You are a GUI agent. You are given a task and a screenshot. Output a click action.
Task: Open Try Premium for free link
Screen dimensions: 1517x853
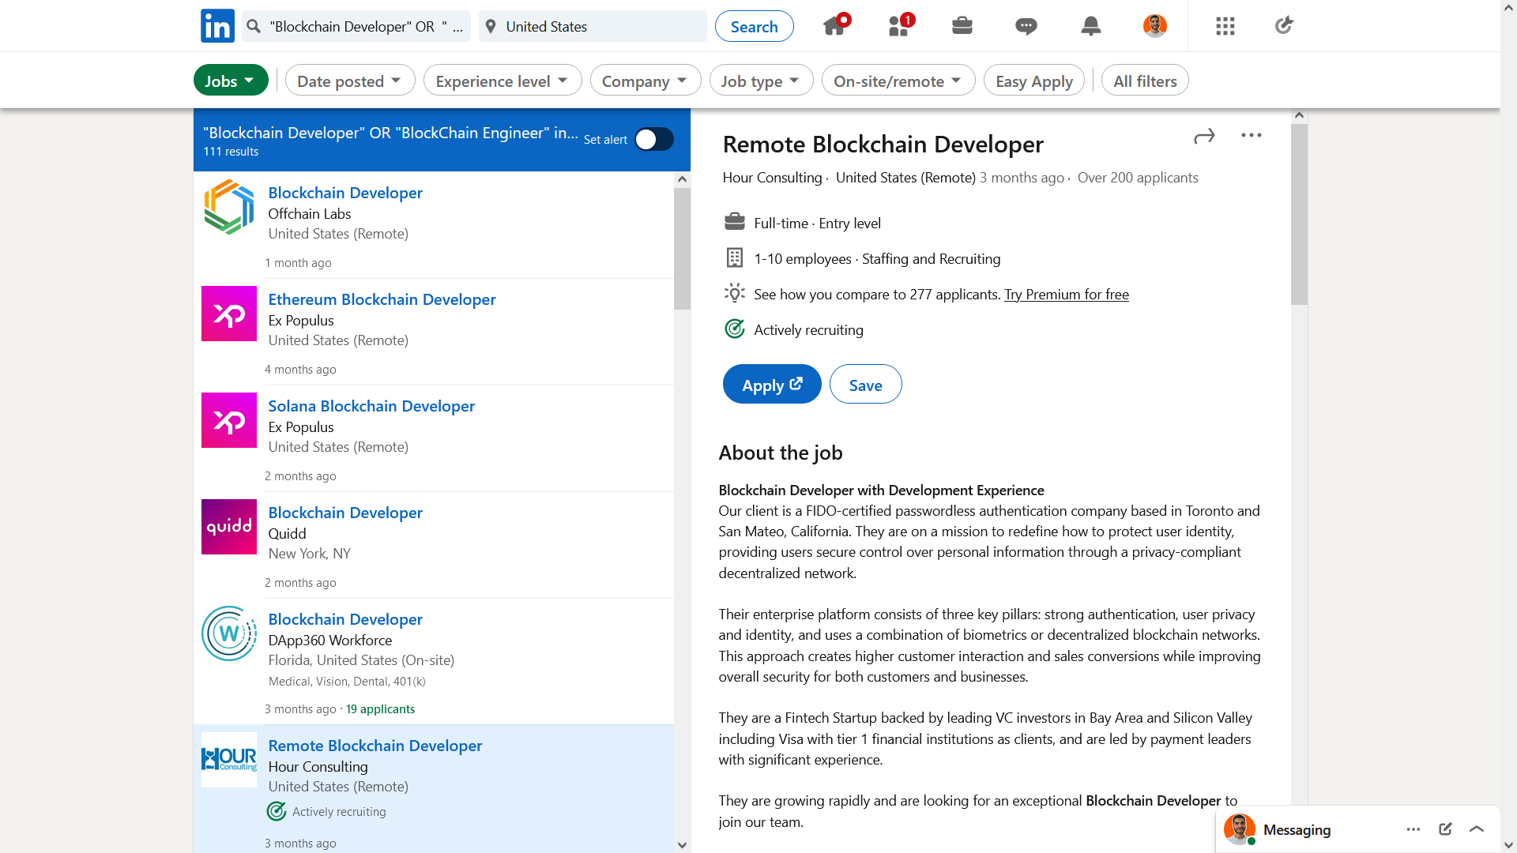coord(1067,295)
